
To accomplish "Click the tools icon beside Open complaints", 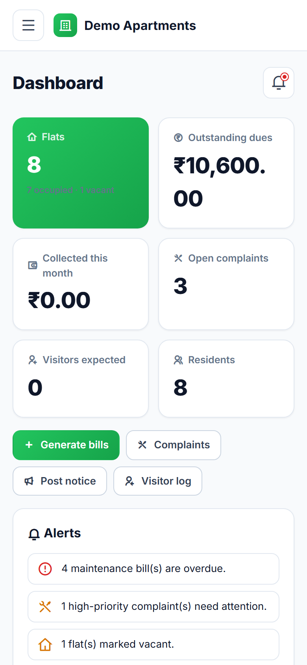I will (x=178, y=258).
